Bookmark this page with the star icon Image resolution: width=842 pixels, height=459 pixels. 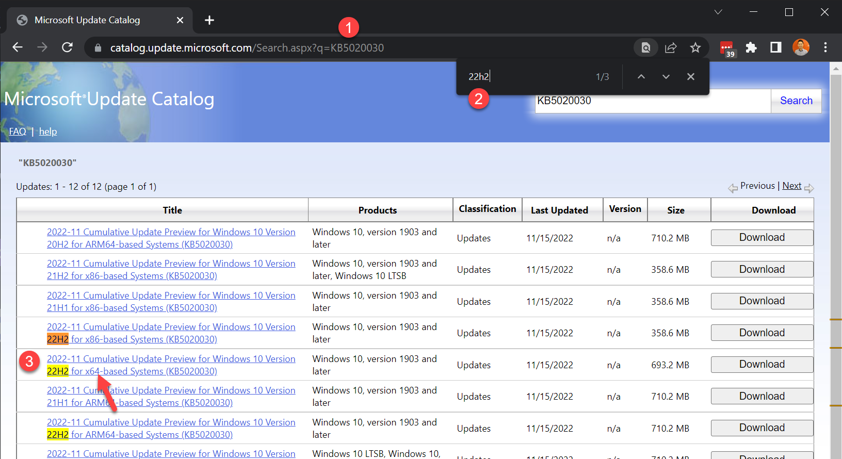pos(695,48)
